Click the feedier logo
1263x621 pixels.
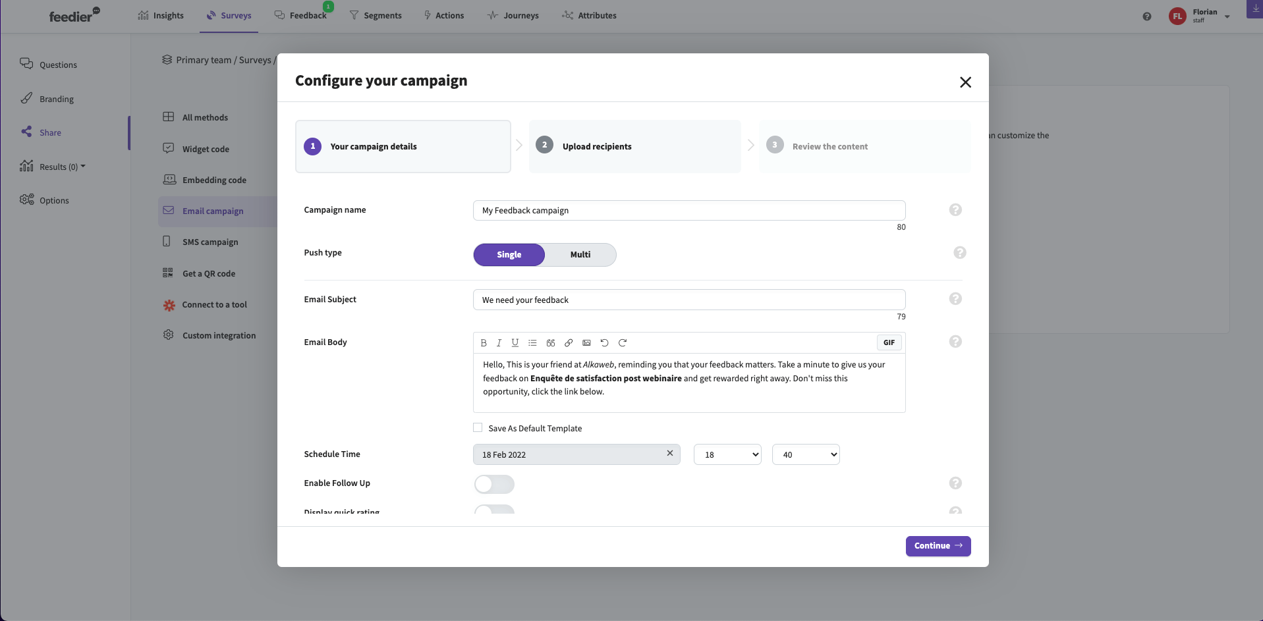(74, 15)
